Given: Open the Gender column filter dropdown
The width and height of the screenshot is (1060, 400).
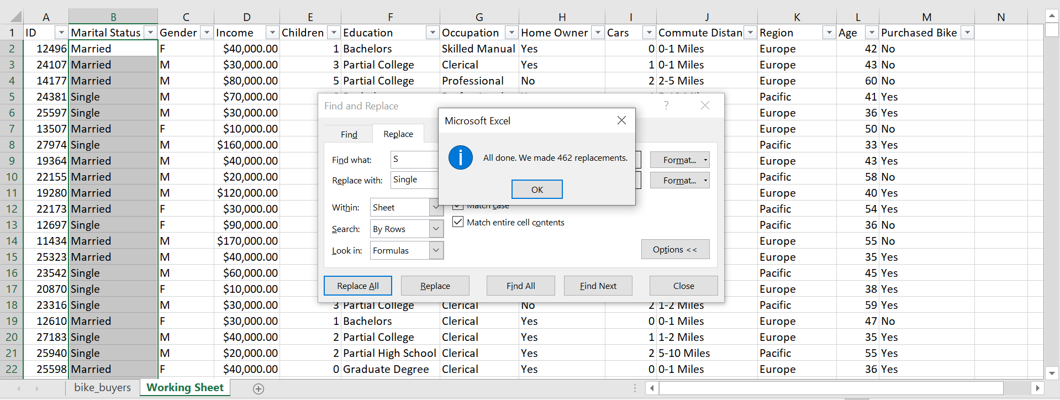Looking at the screenshot, I should click(207, 33).
